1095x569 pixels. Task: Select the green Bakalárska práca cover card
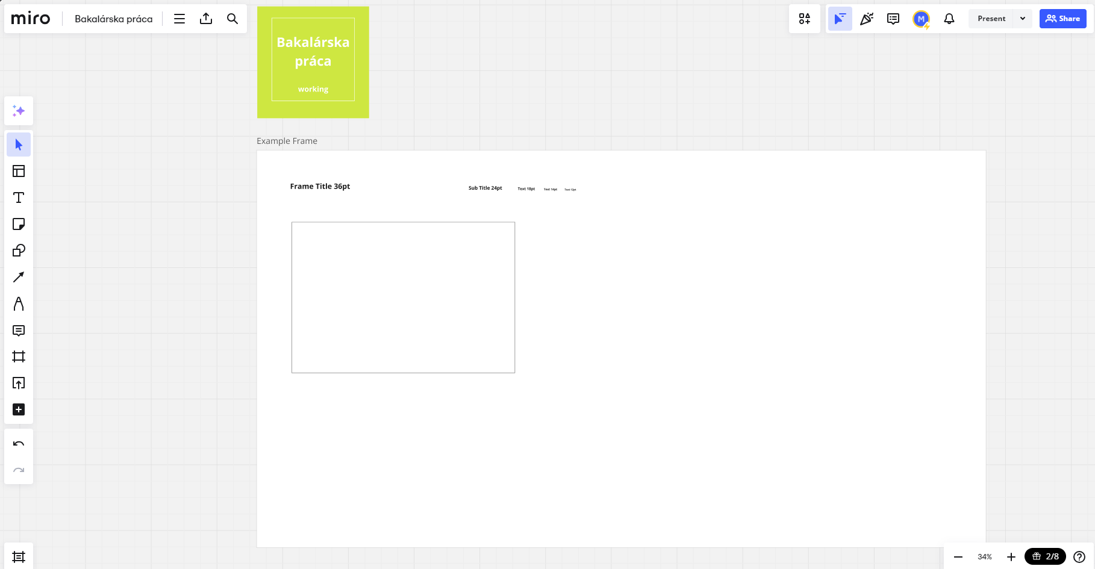point(313,63)
